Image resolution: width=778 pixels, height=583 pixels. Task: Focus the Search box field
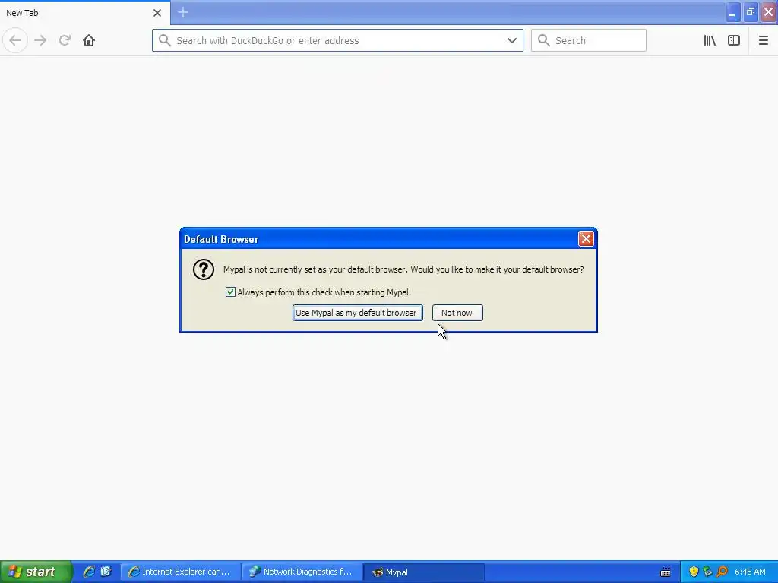tap(589, 40)
